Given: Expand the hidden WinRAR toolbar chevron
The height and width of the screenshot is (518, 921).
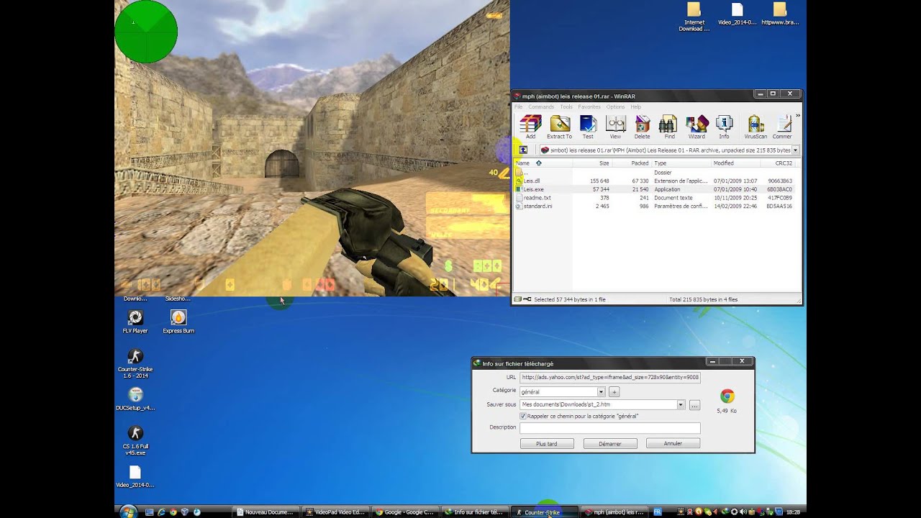Looking at the screenshot, I should click(x=797, y=116).
